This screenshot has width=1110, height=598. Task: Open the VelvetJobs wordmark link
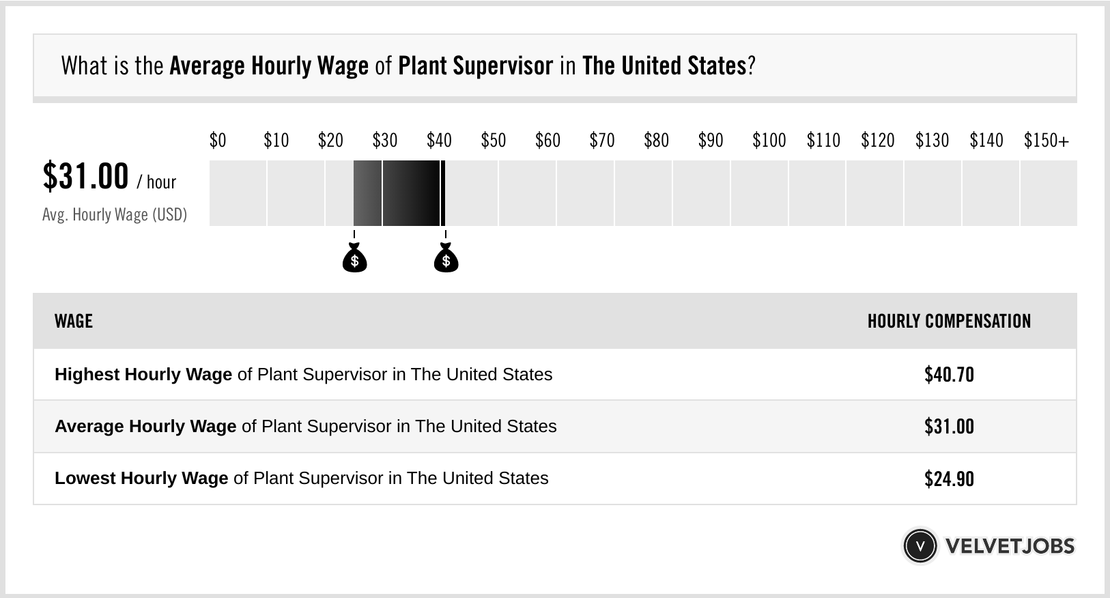tap(1010, 546)
